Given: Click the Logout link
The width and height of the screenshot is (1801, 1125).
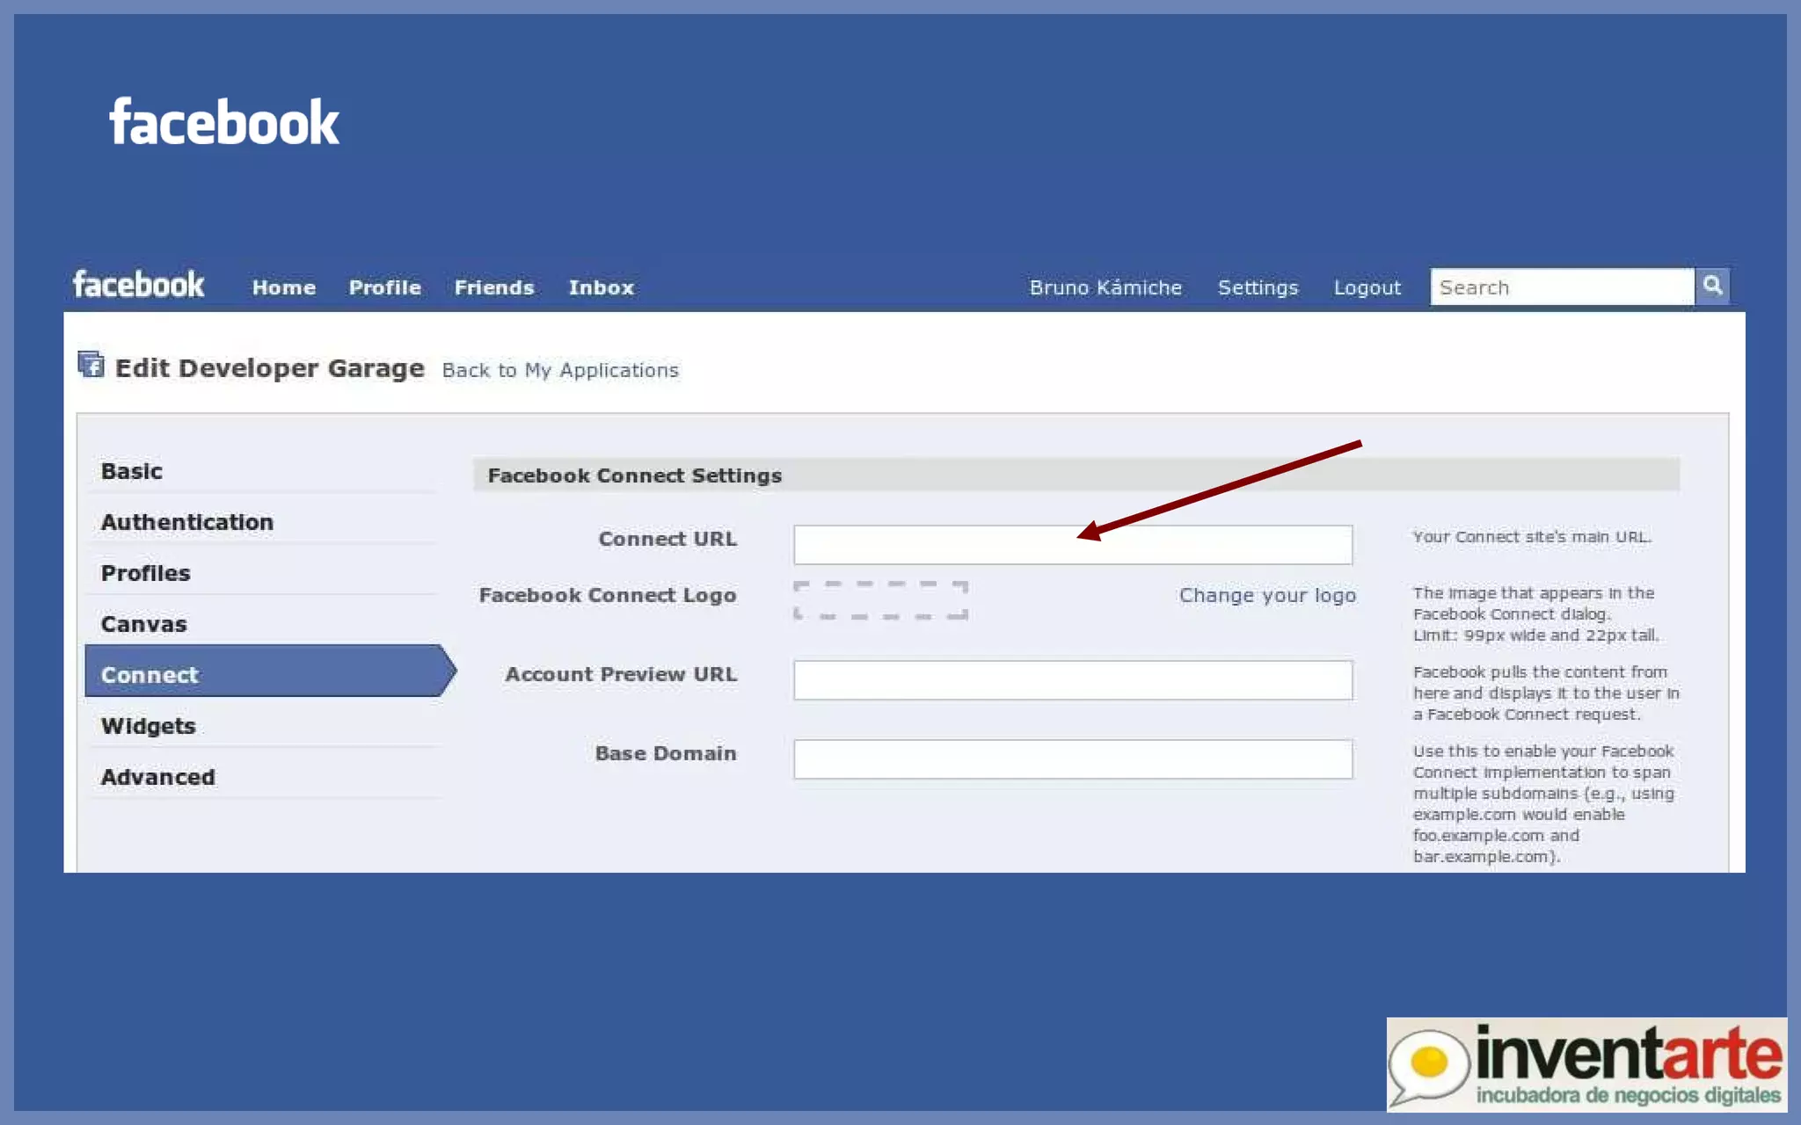Looking at the screenshot, I should 1366,287.
